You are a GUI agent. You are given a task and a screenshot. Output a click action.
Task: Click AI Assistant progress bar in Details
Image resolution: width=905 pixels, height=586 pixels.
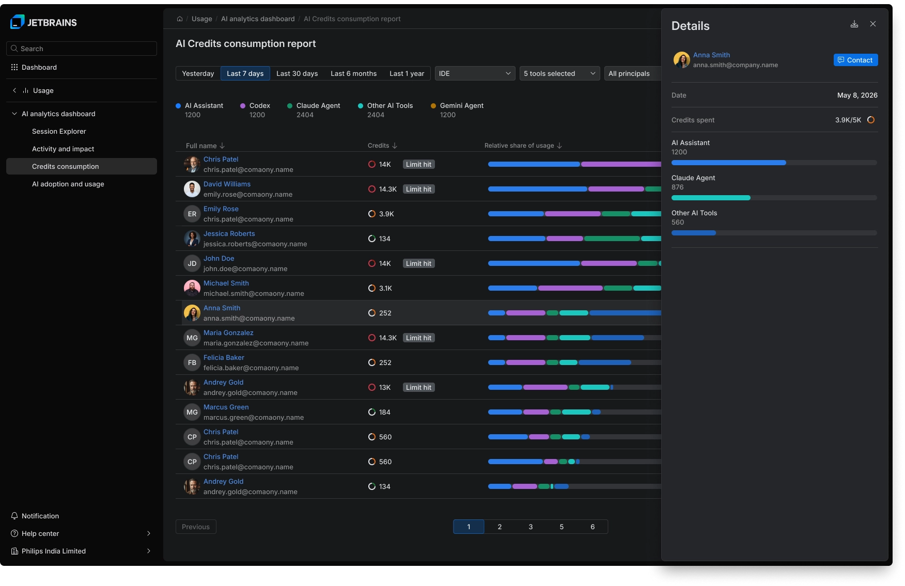774,163
